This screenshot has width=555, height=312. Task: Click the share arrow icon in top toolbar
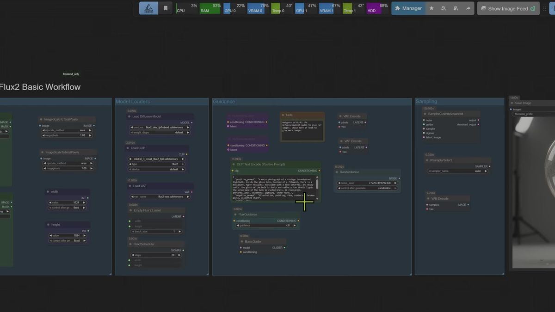click(x=468, y=8)
